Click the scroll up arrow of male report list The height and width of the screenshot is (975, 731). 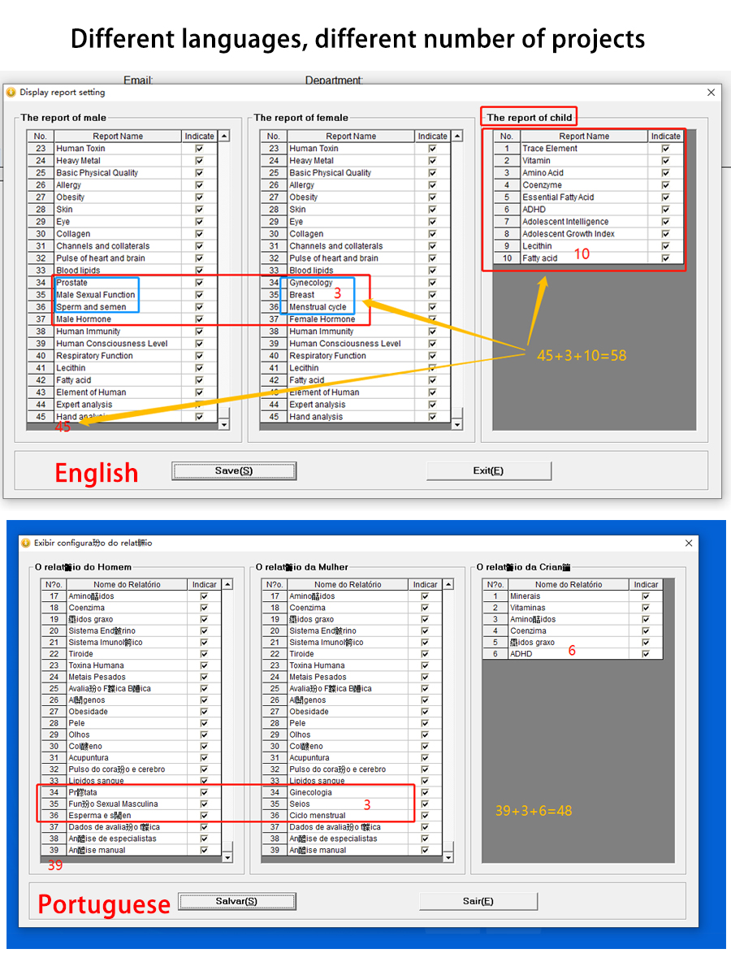[x=224, y=136]
